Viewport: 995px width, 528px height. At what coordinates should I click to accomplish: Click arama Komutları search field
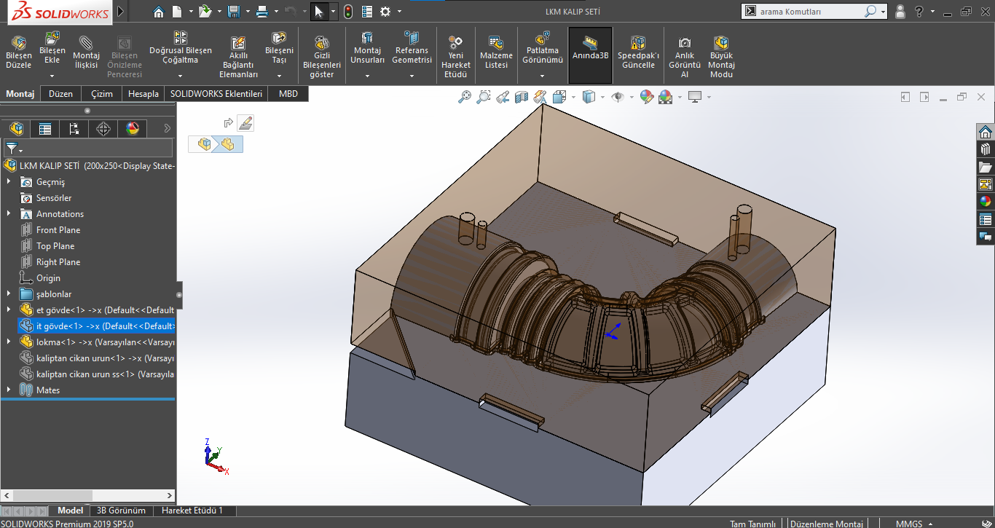(x=810, y=12)
